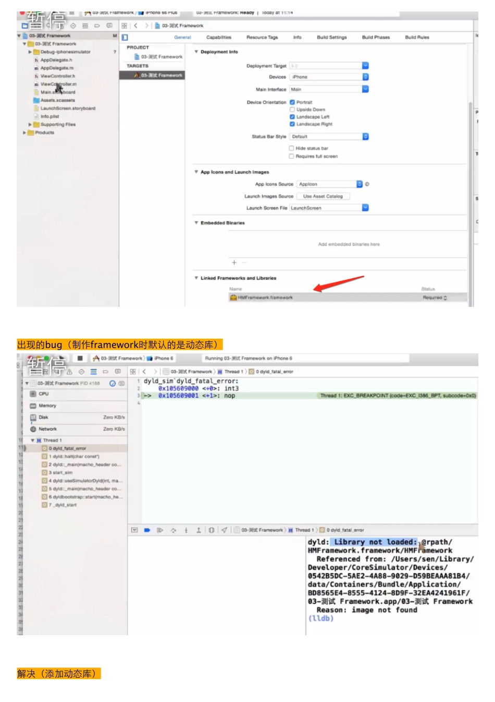Enable the Hide status bar option
The height and width of the screenshot is (702, 495).
click(x=291, y=148)
